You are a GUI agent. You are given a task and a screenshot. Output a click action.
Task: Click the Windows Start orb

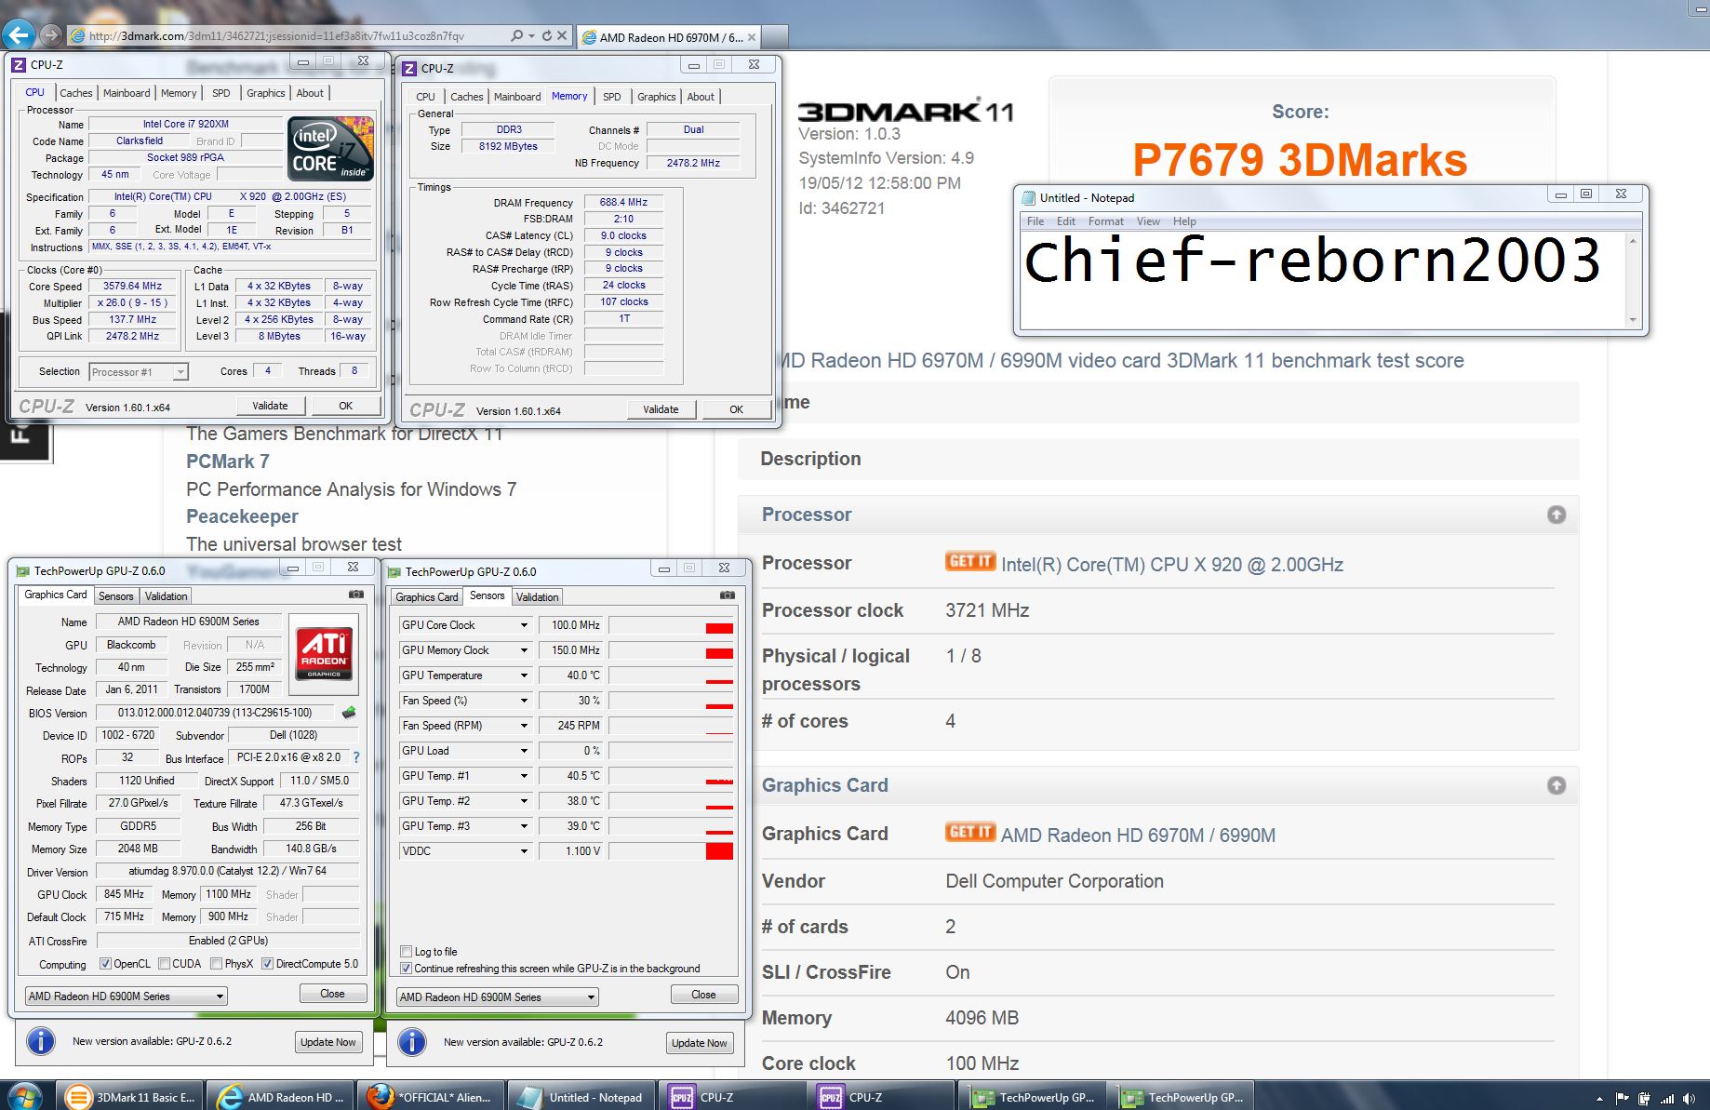pos(24,1097)
